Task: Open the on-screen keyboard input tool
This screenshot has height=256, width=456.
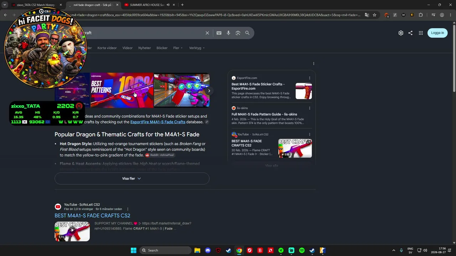Action: click(x=219, y=33)
